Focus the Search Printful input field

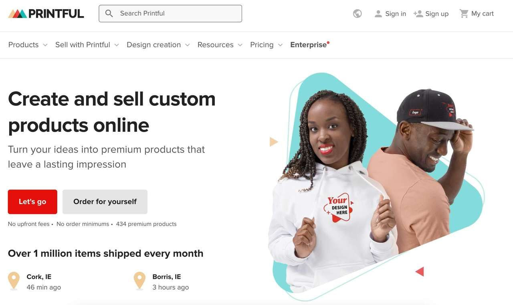pyautogui.click(x=170, y=13)
